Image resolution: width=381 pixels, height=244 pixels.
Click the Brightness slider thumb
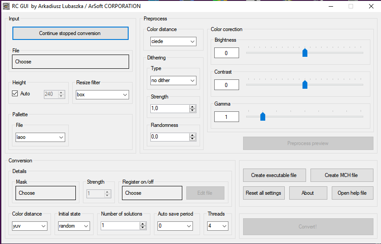click(305, 52)
